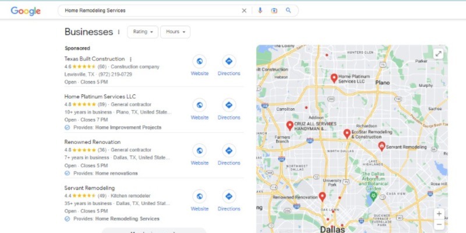
Task: Click the Google logo
Action: coord(26,11)
